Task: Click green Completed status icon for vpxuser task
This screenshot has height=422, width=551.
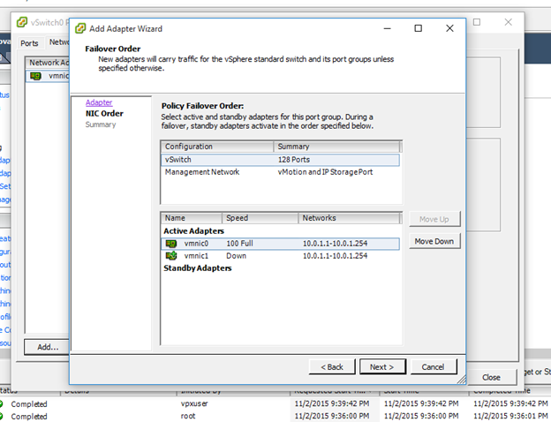Action: pyautogui.click(x=2, y=404)
